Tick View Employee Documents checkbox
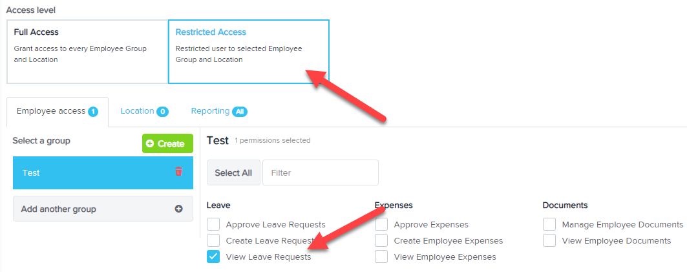 549,240
